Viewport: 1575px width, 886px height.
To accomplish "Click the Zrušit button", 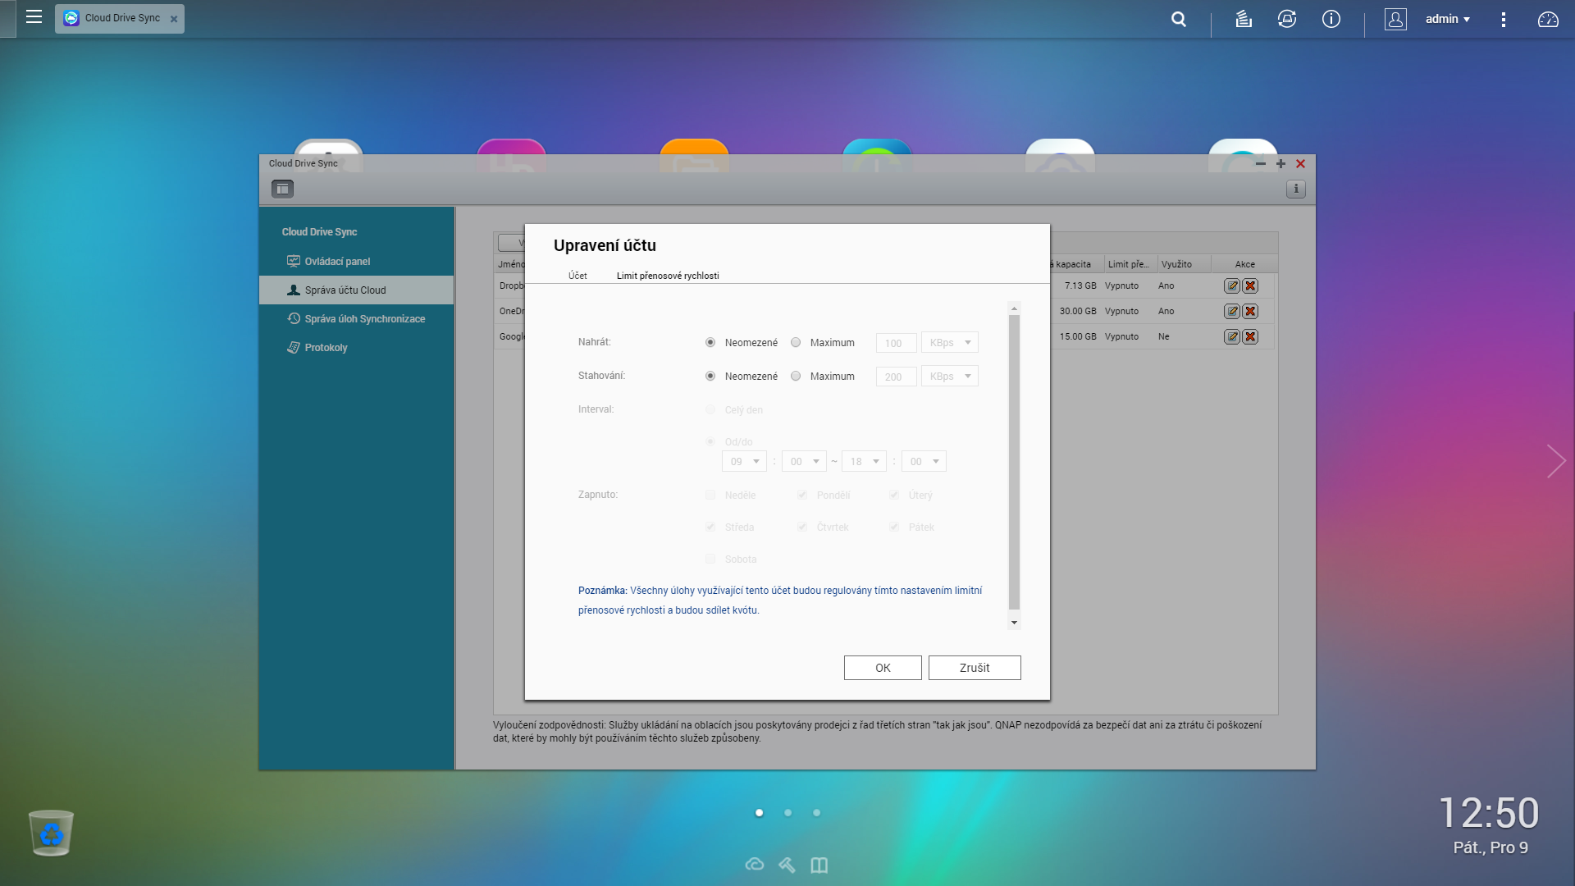I will click(x=975, y=668).
